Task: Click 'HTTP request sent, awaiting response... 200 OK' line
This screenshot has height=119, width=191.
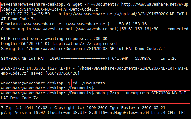Action: coord(54,39)
